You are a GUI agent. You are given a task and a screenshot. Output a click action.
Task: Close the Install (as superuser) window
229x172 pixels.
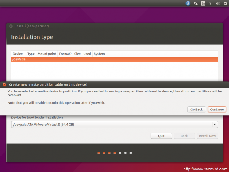tap(11, 26)
